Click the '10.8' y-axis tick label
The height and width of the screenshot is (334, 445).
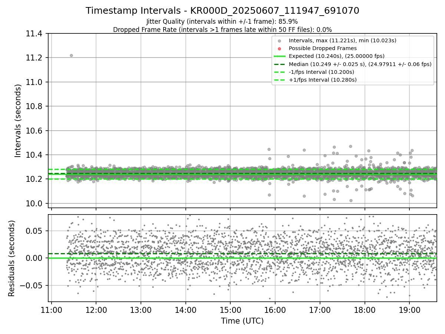(34, 107)
